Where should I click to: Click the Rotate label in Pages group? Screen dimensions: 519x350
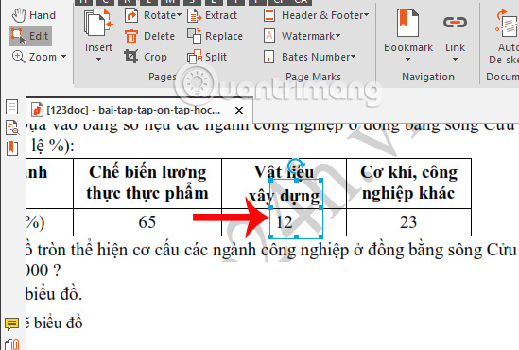point(160,15)
